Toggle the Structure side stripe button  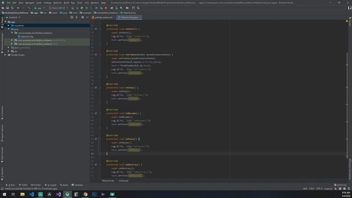[2, 113]
